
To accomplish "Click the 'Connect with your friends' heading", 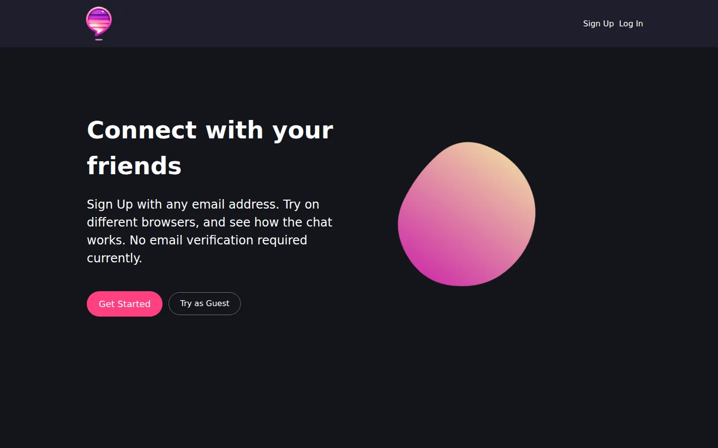I will click(x=209, y=147).
